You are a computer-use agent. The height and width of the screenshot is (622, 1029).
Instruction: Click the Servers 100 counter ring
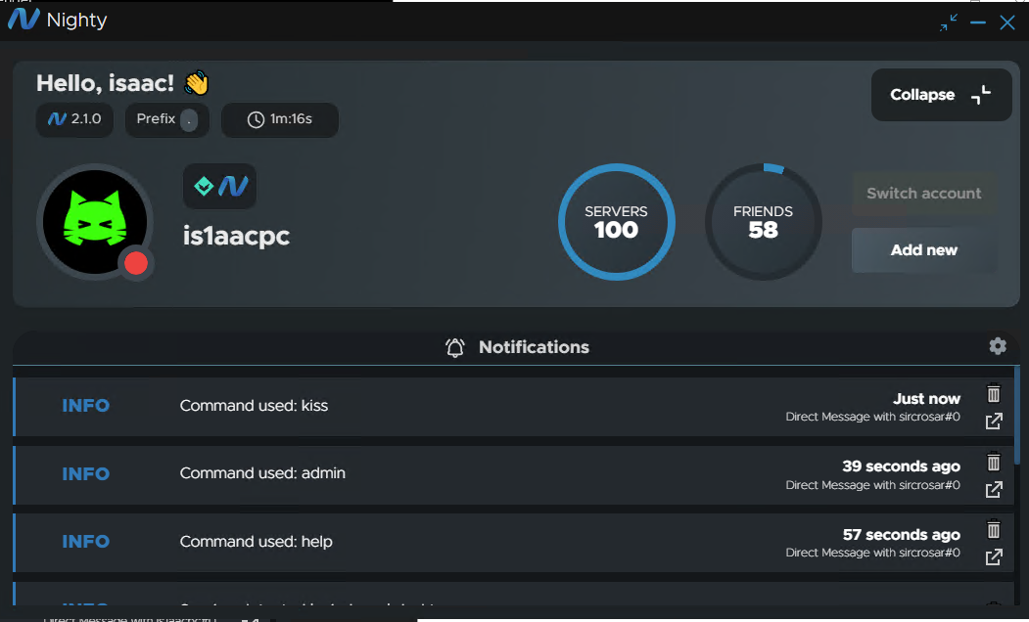[x=616, y=222]
